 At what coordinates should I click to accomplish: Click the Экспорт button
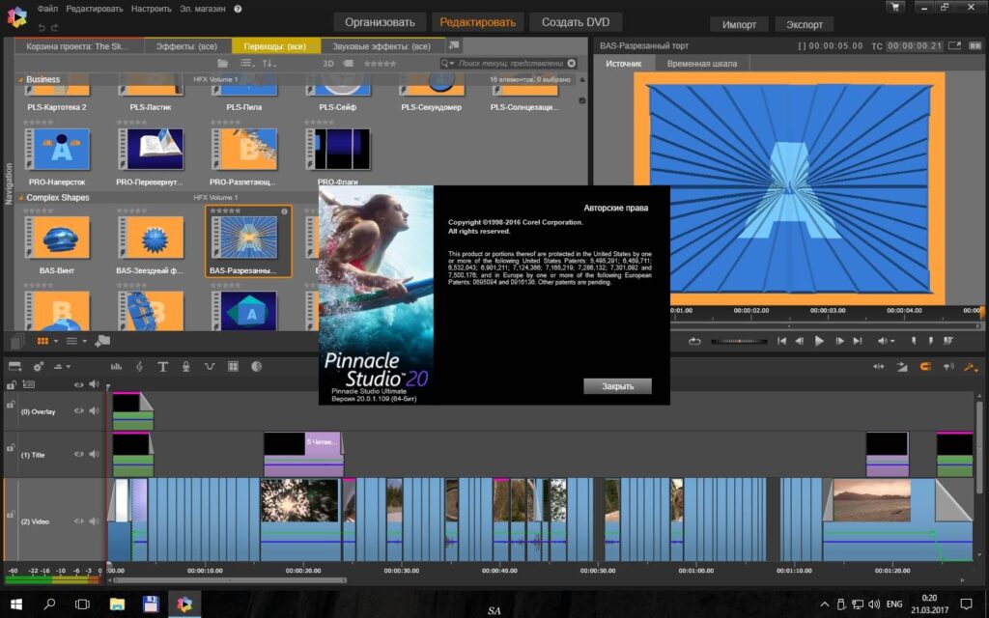pyautogui.click(x=805, y=24)
